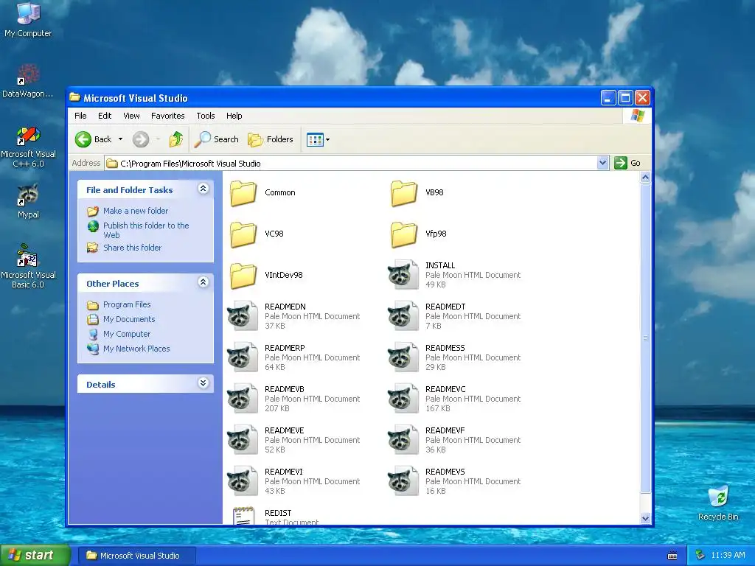
Task: Select the REDIST text document icon
Action: 243,515
